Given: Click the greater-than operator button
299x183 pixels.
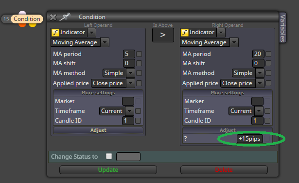Looking at the screenshot, I should click(x=163, y=35).
